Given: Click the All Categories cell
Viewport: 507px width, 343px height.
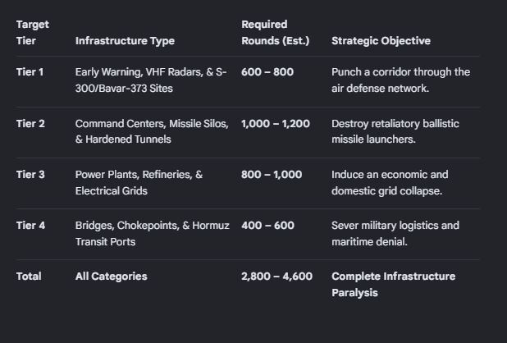Looking at the screenshot, I should [112, 277].
